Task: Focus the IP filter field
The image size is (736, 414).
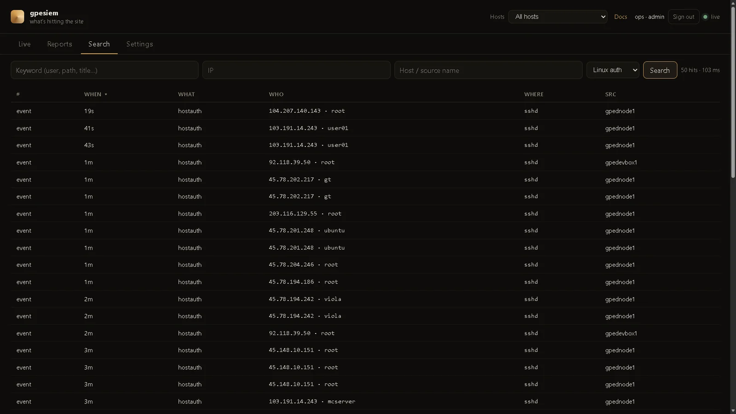Action: 296,70
